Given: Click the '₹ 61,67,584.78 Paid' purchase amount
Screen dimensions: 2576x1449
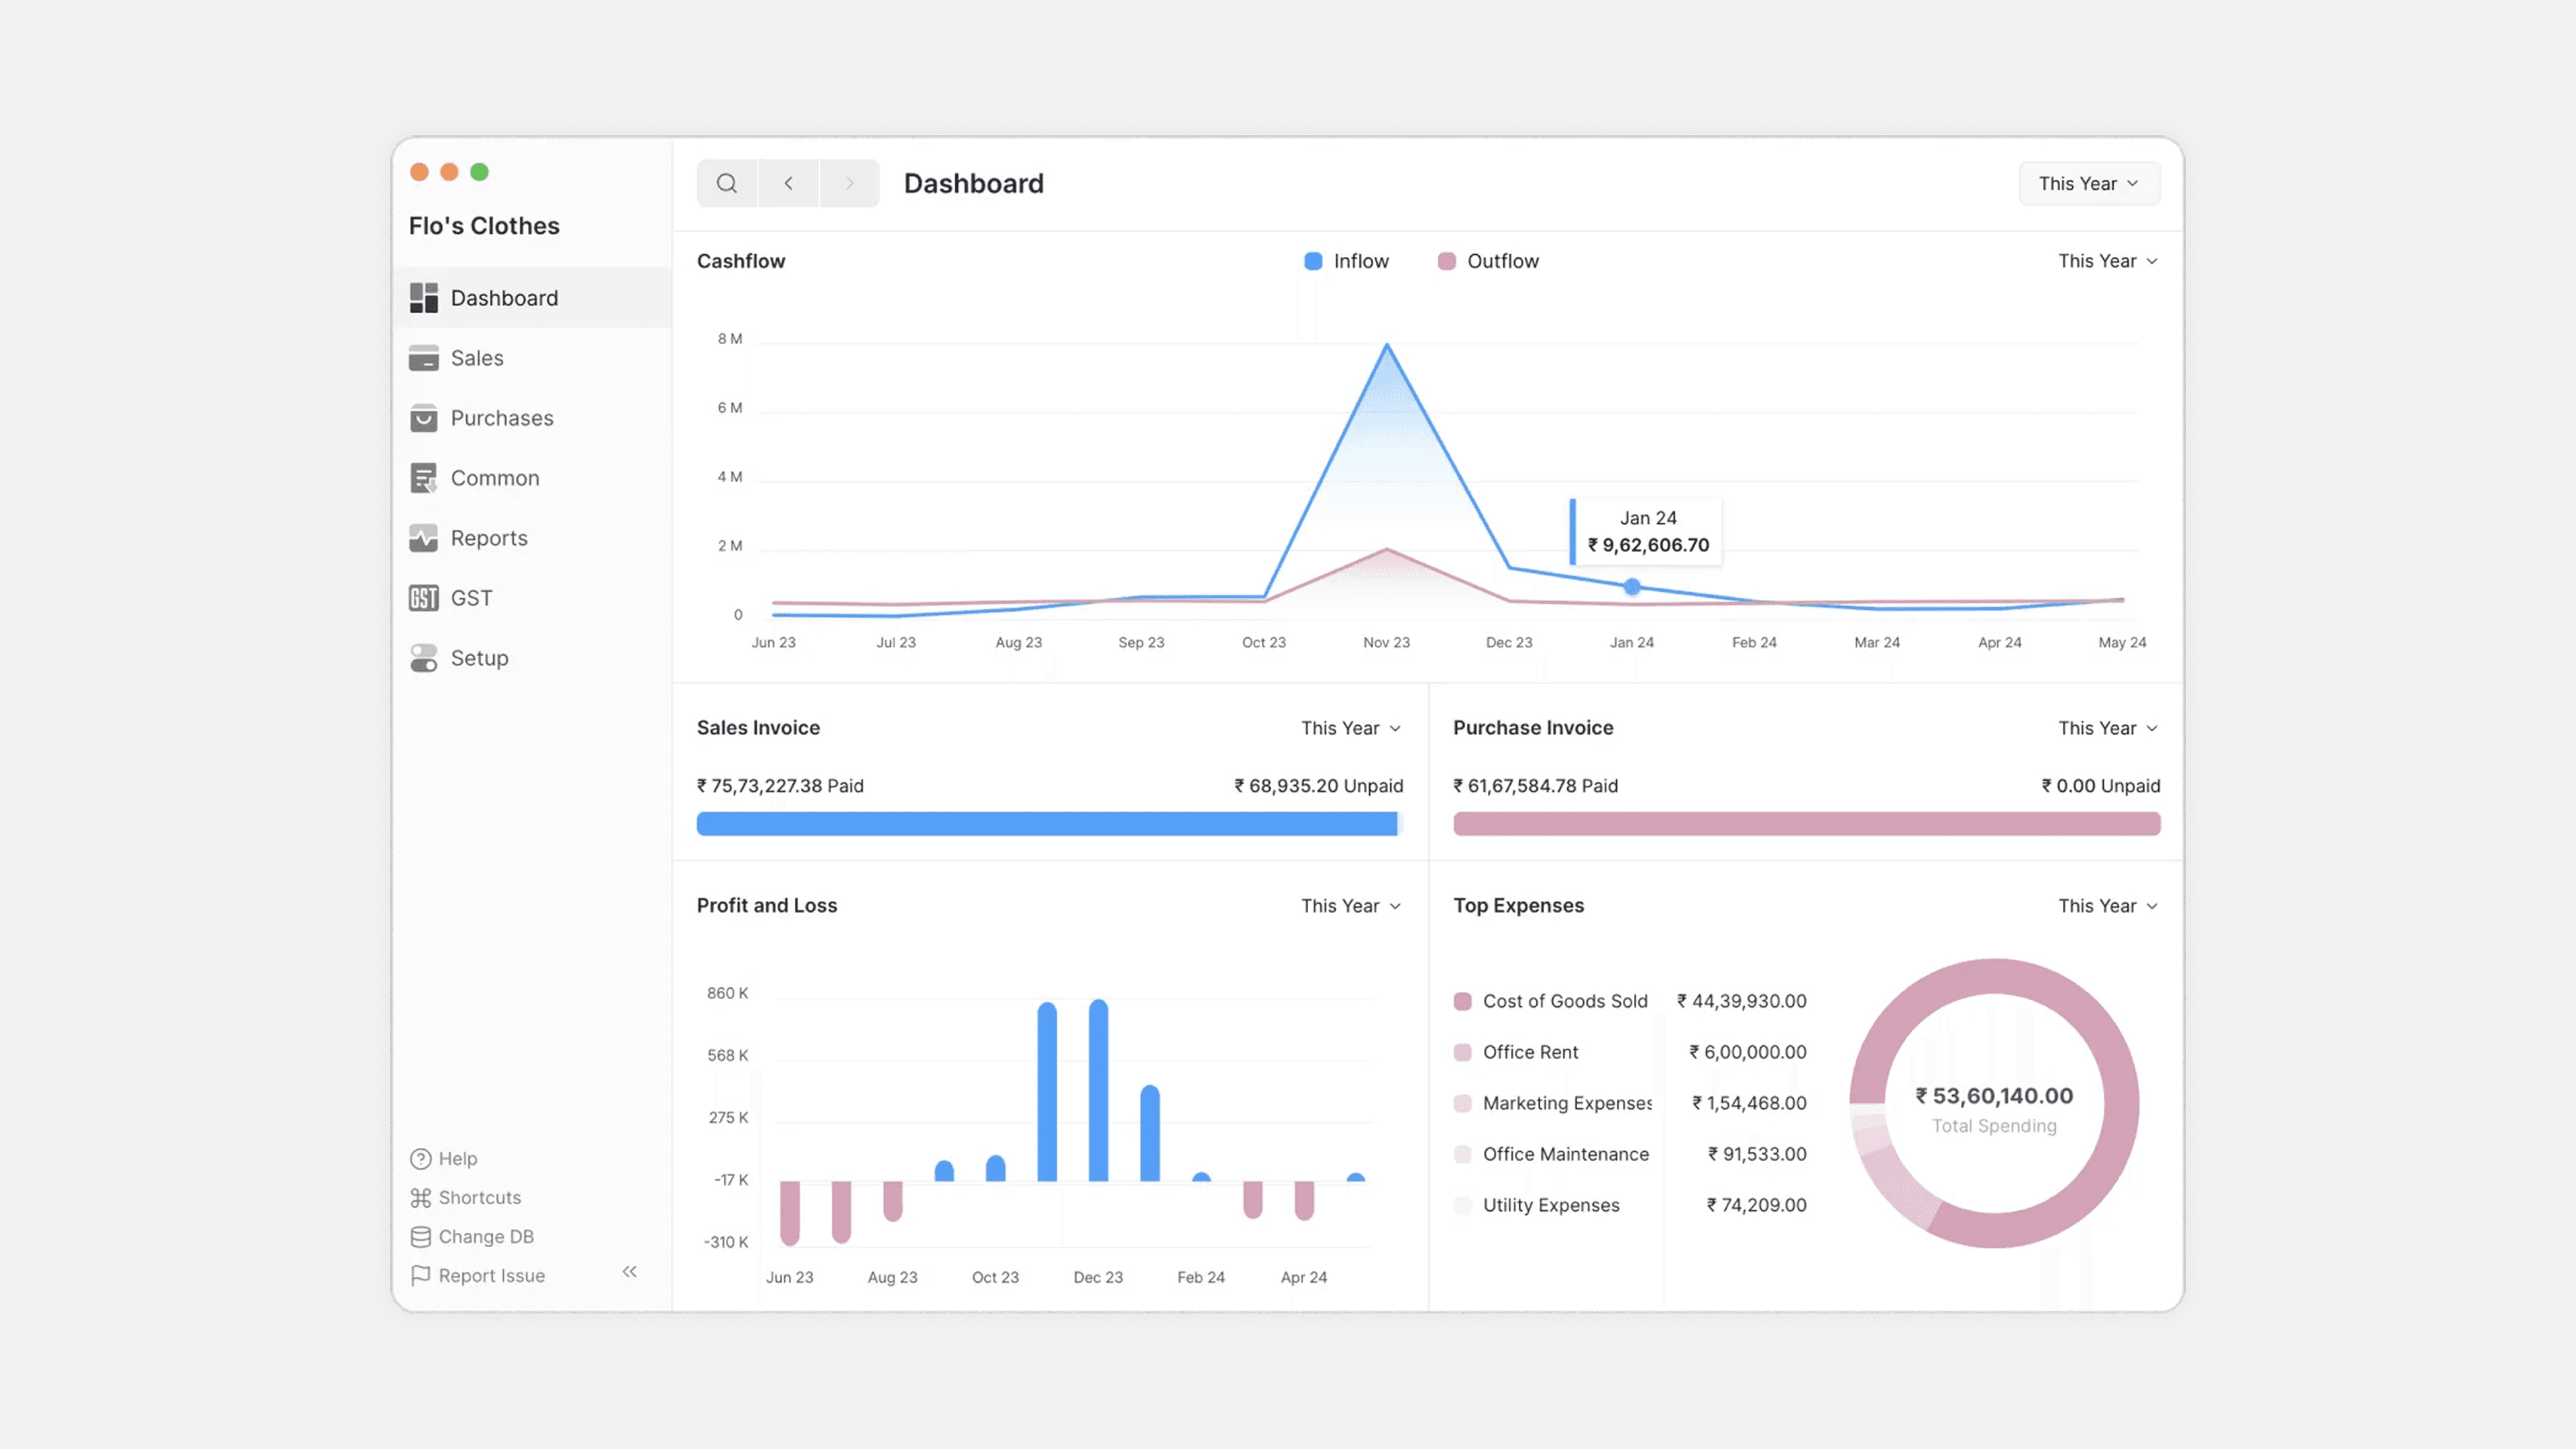Looking at the screenshot, I should coord(1535,786).
